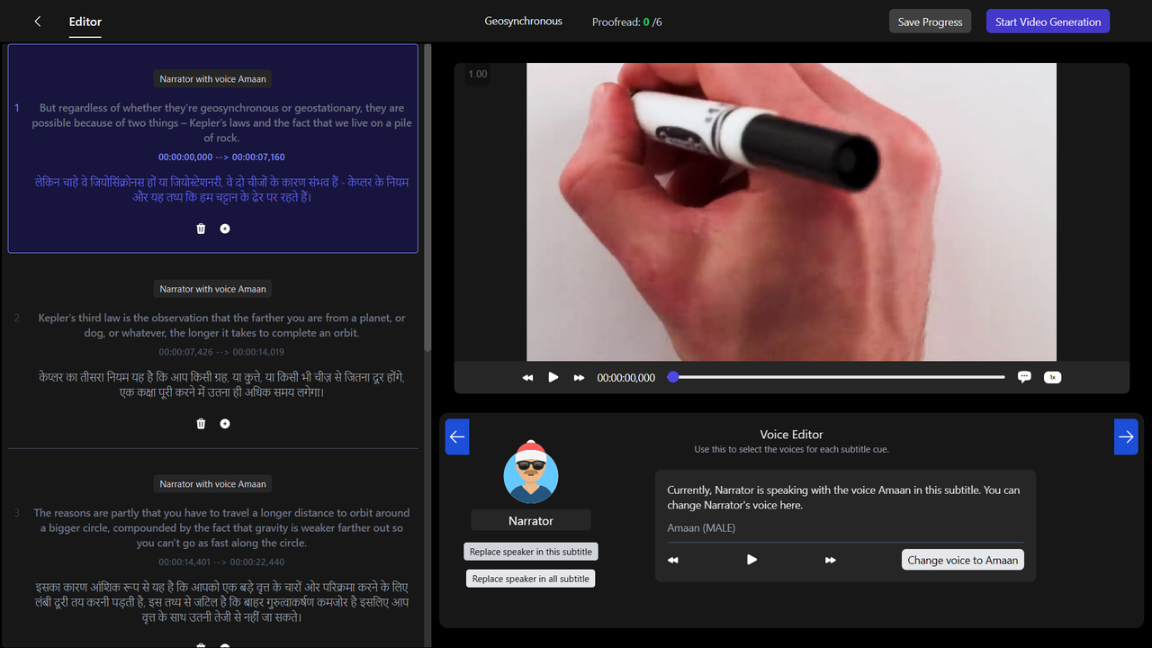This screenshot has width=1152, height=648.
Task: Delete subtitle cue 1 using trash icon
Action: point(201,229)
